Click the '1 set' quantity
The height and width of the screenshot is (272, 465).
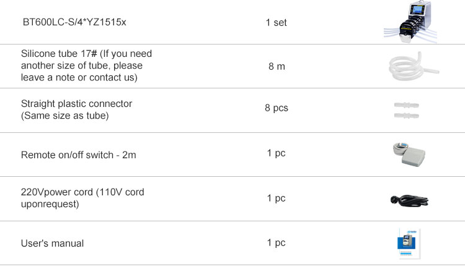[x=277, y=22]
